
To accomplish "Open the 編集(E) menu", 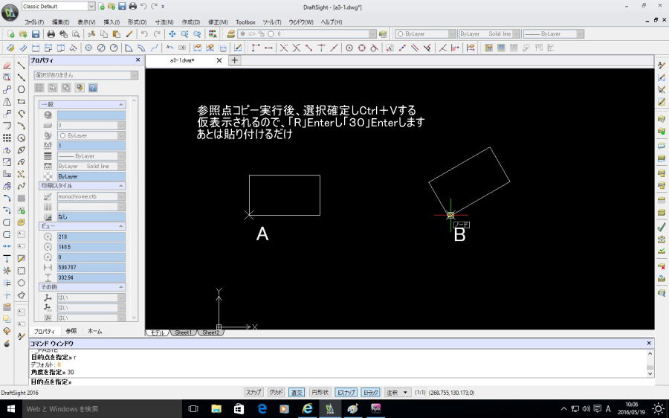I will coord(61,22).
